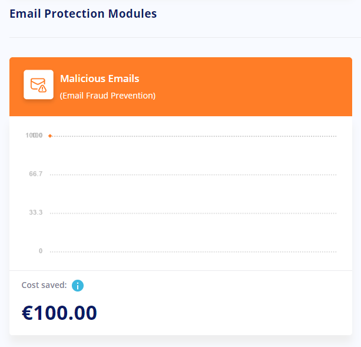
Task: Click the dotted gridline at 33.3
Action: pyautogui.click(x=193, y=213)
